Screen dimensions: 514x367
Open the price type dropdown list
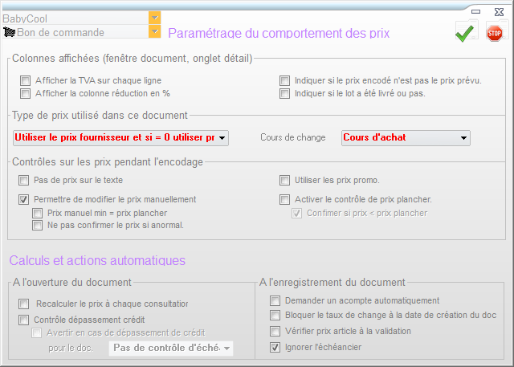click(221, 138)
